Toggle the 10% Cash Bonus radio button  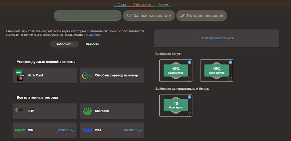(x=190, y=79)
